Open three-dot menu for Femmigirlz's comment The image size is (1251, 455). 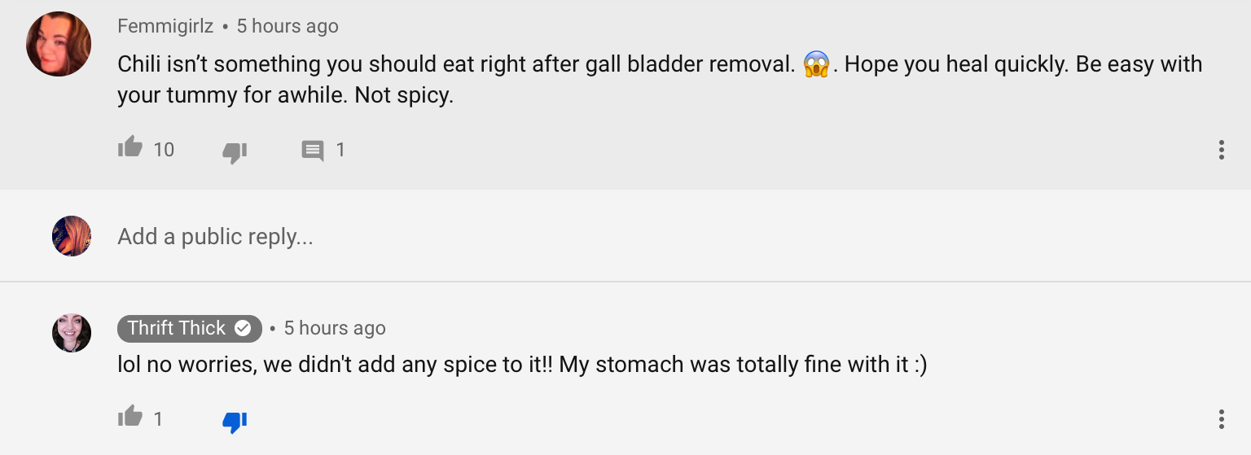(x=1221, y=150)
